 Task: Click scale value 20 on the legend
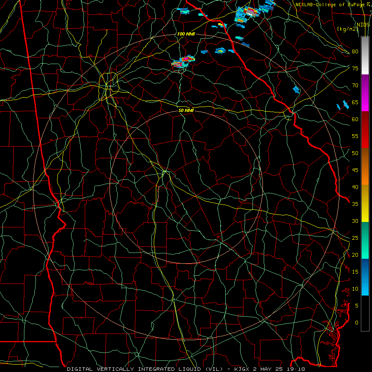pyautogui.click(x=355, y=255)
